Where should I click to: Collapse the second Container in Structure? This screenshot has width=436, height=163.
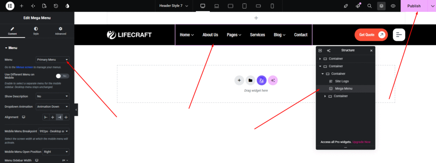pyautogui.click(x=320, y=66)
